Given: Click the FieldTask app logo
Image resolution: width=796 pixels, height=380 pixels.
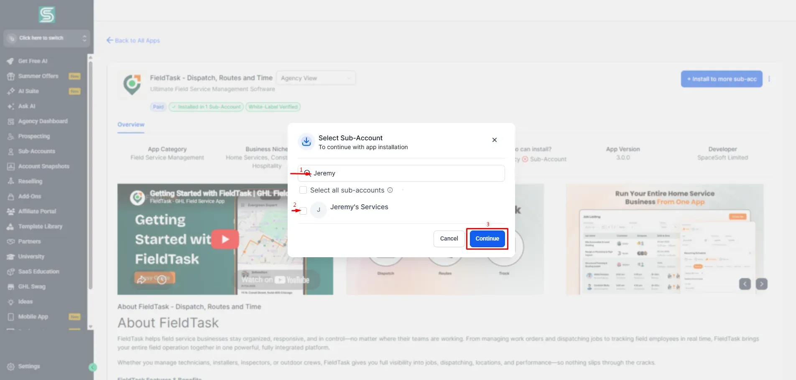Looking at the screenshot, I should pyautogui.click(x=132, y=85).
